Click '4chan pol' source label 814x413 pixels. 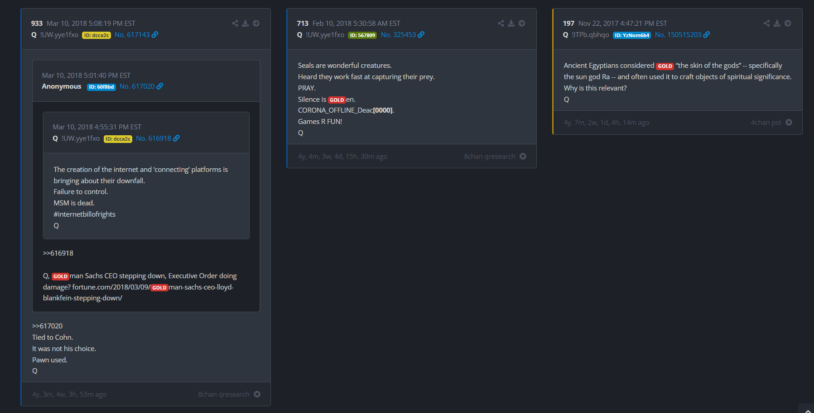(766, 122)
